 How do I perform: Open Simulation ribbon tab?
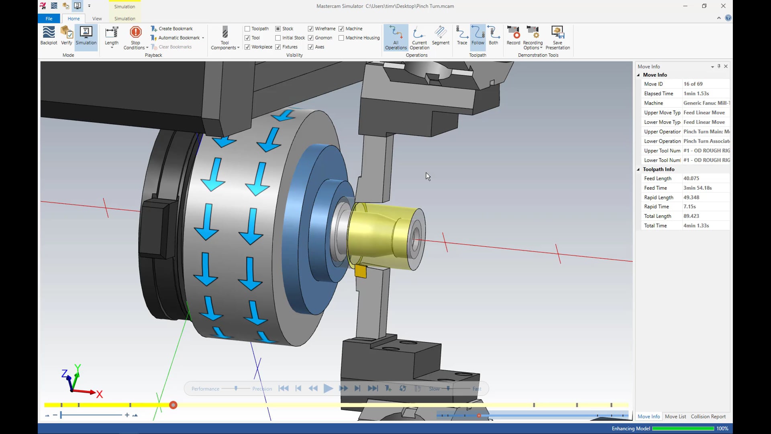click(x=124, y=18)
